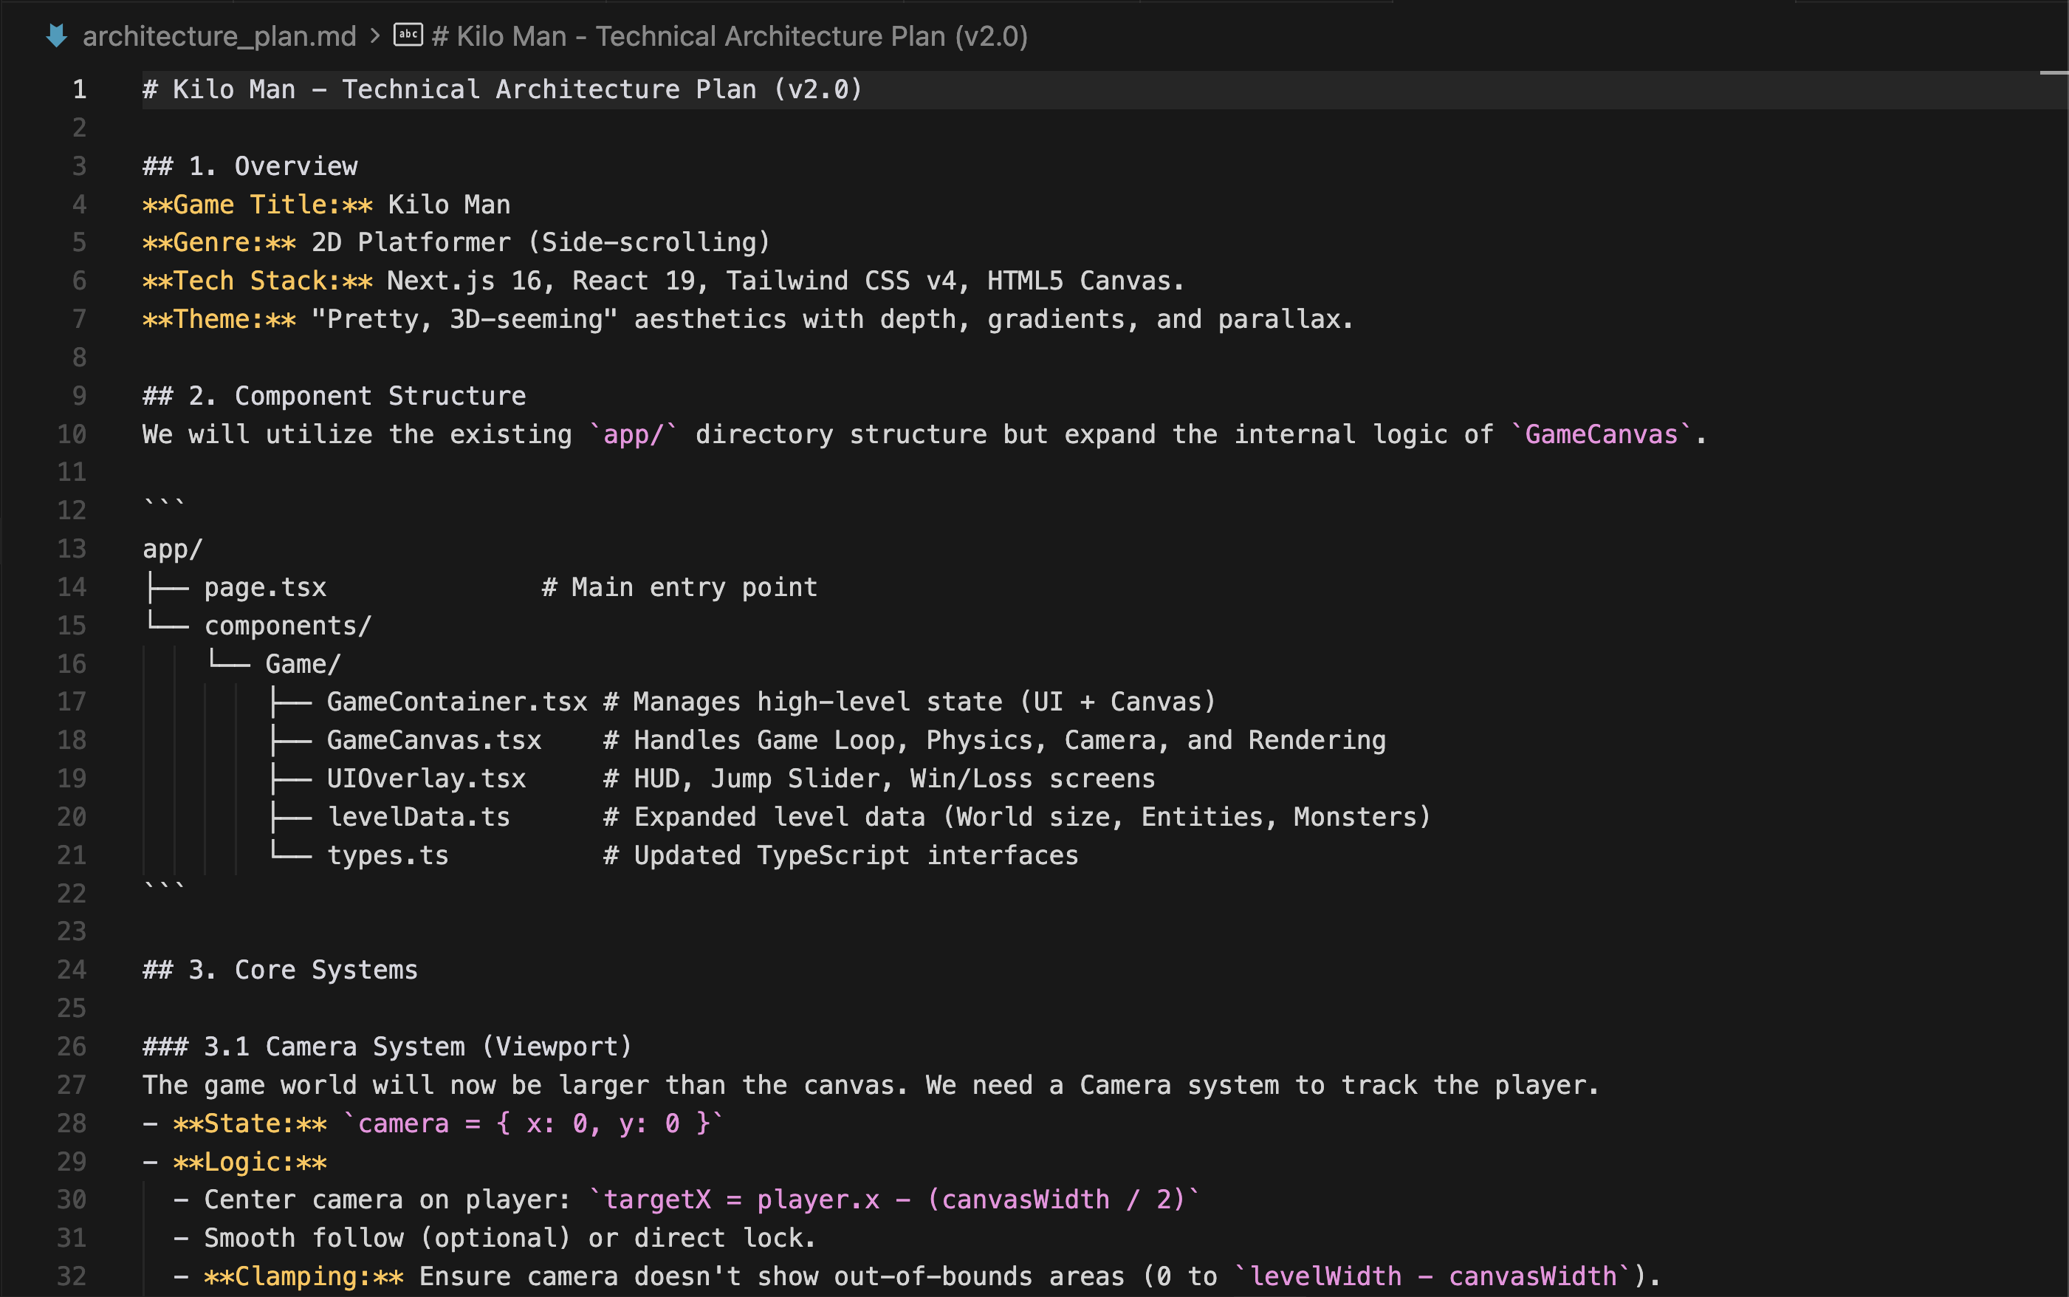The image size is (2069, 1297).
Task: Click the bold Clamping label
Action: [303, 1276]
